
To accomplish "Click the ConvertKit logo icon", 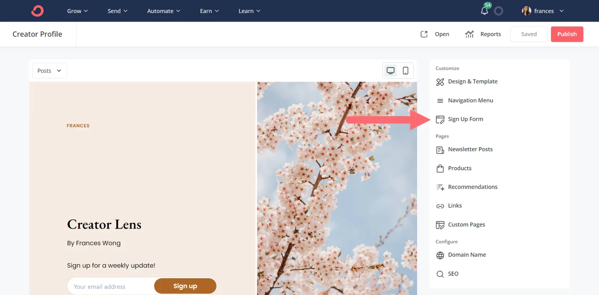I will coord(37,11).
